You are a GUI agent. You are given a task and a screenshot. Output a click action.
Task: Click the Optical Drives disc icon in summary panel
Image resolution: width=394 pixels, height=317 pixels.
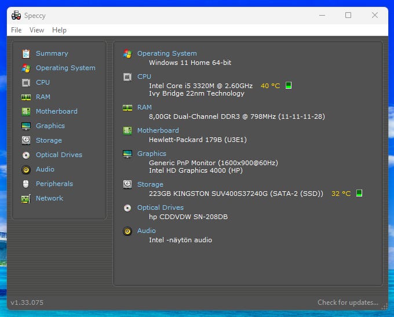point(127,208)
